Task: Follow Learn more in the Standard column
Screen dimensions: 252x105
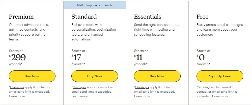Action: 79,96
